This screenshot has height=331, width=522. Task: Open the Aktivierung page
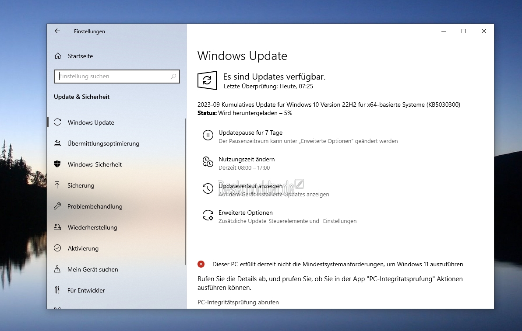pos(83,248)
